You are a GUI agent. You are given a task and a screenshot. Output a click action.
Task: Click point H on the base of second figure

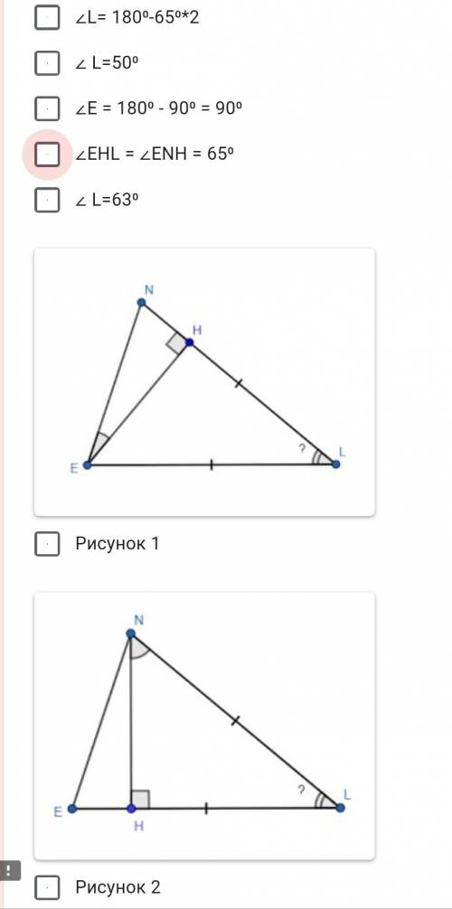tap(131, 808)
